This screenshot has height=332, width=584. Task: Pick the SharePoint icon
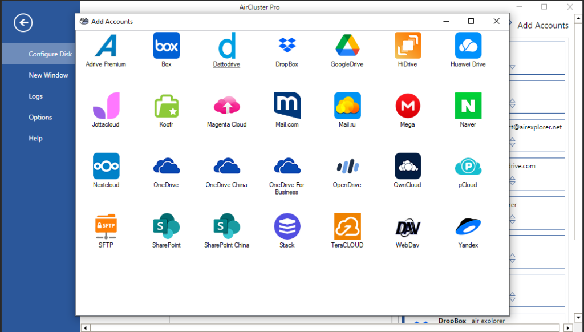[x=167, y=226]
